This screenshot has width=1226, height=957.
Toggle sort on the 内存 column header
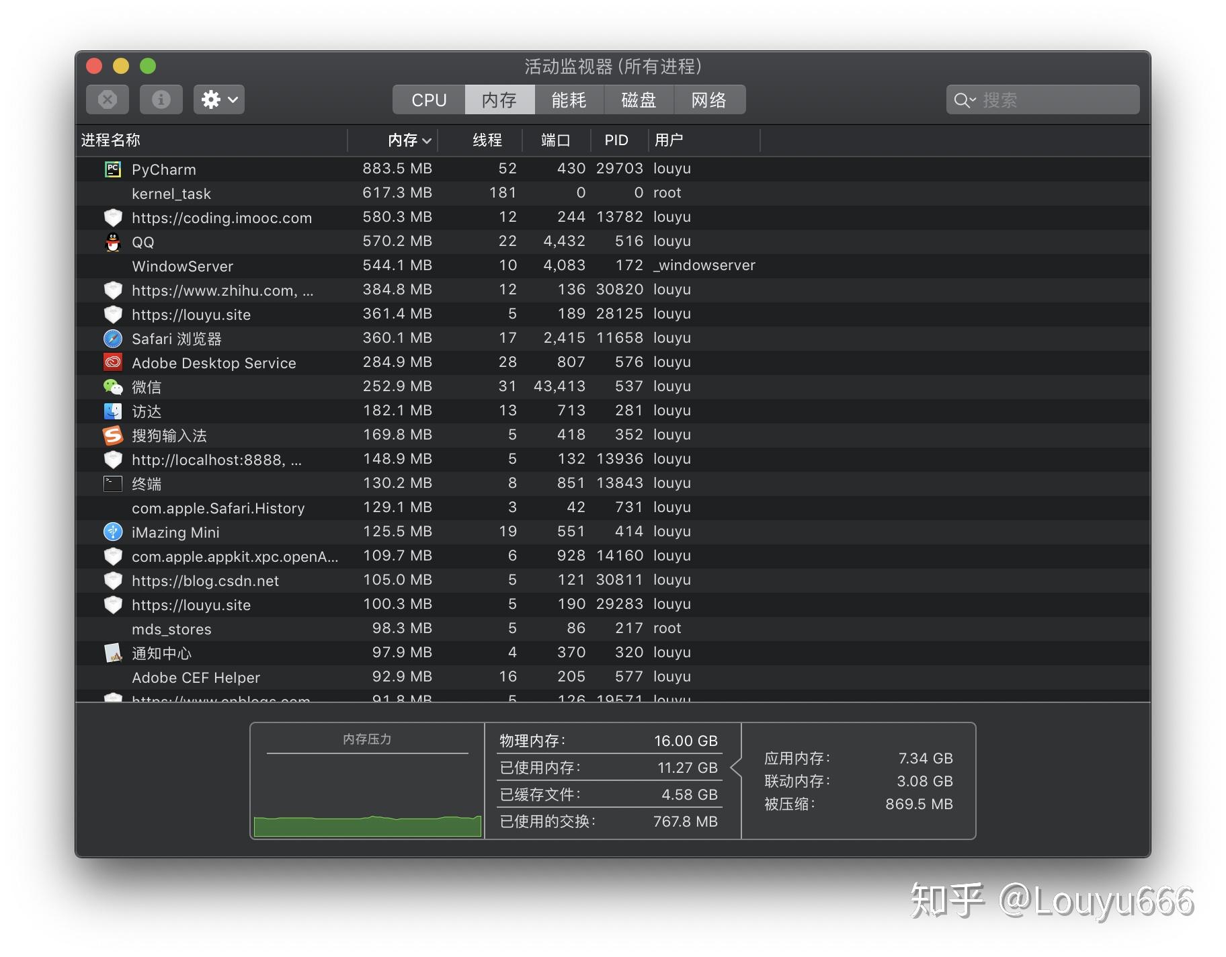click(393, 140)
